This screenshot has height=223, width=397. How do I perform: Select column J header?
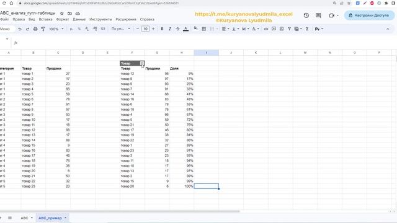231,53
